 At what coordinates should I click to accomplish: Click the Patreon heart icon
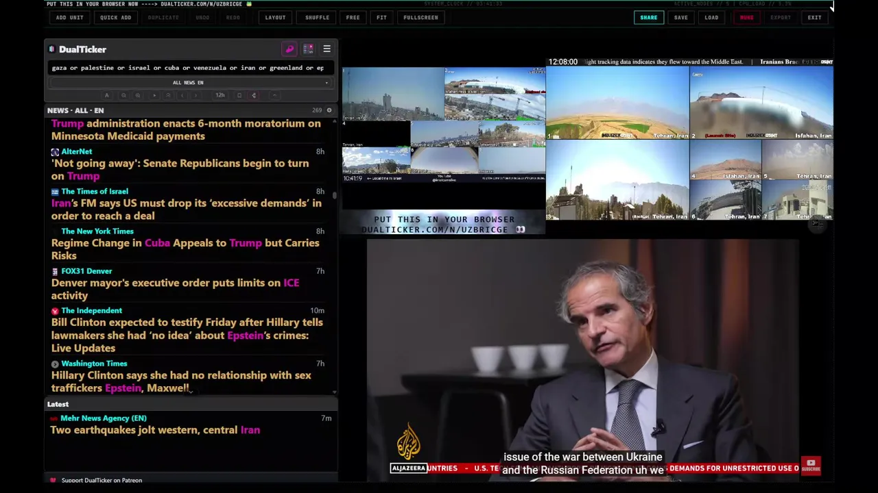pos(53,481)
